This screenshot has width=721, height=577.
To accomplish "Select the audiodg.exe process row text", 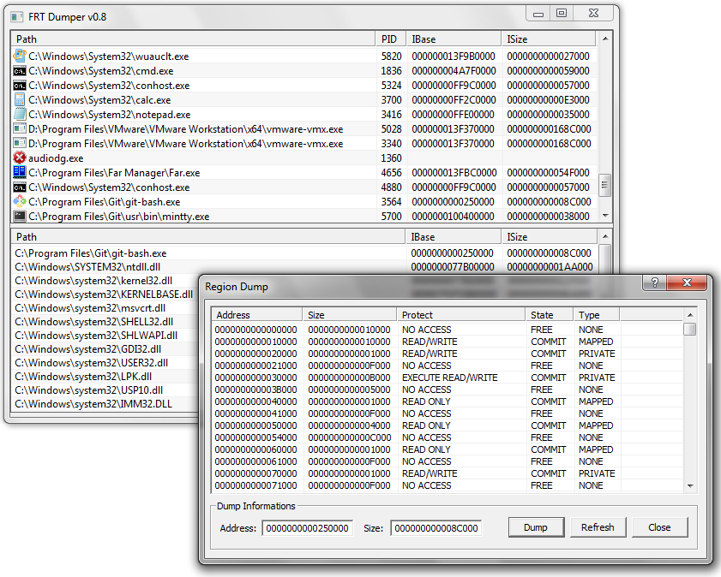I will pyautogui.click(x=56, y=158).
